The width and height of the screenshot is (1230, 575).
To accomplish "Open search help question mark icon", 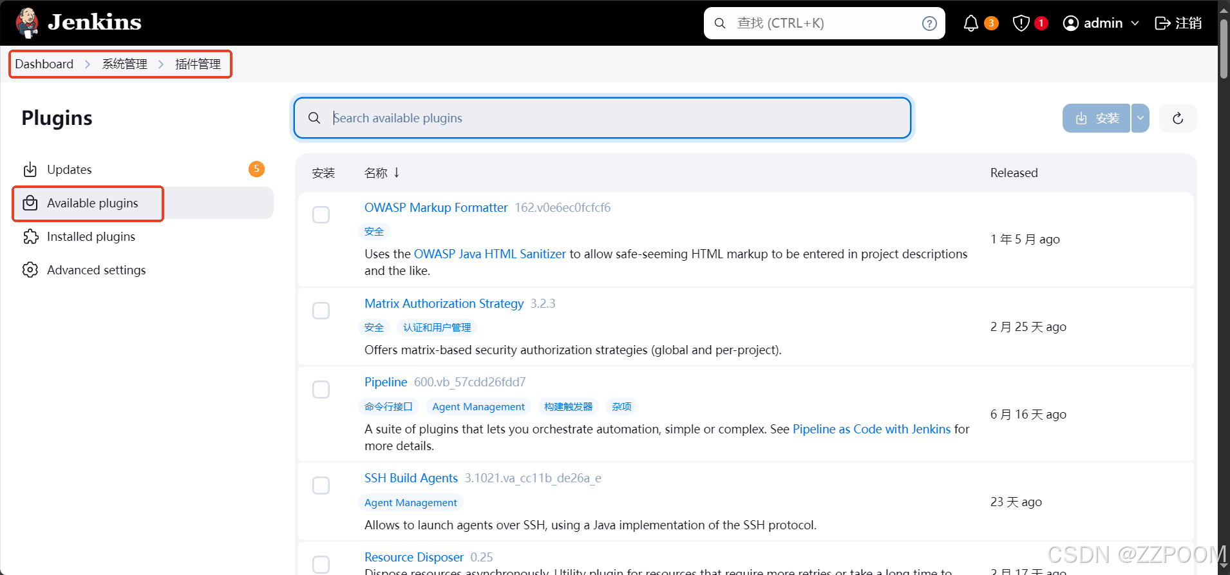I will point(929,24).
